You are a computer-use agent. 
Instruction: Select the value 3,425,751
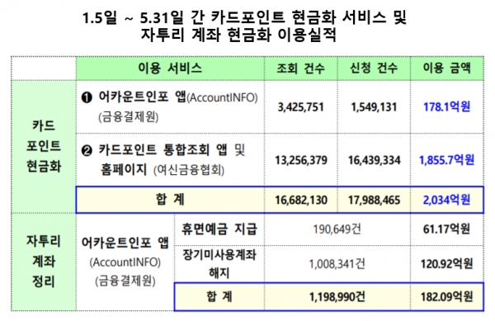pos(301,107)
